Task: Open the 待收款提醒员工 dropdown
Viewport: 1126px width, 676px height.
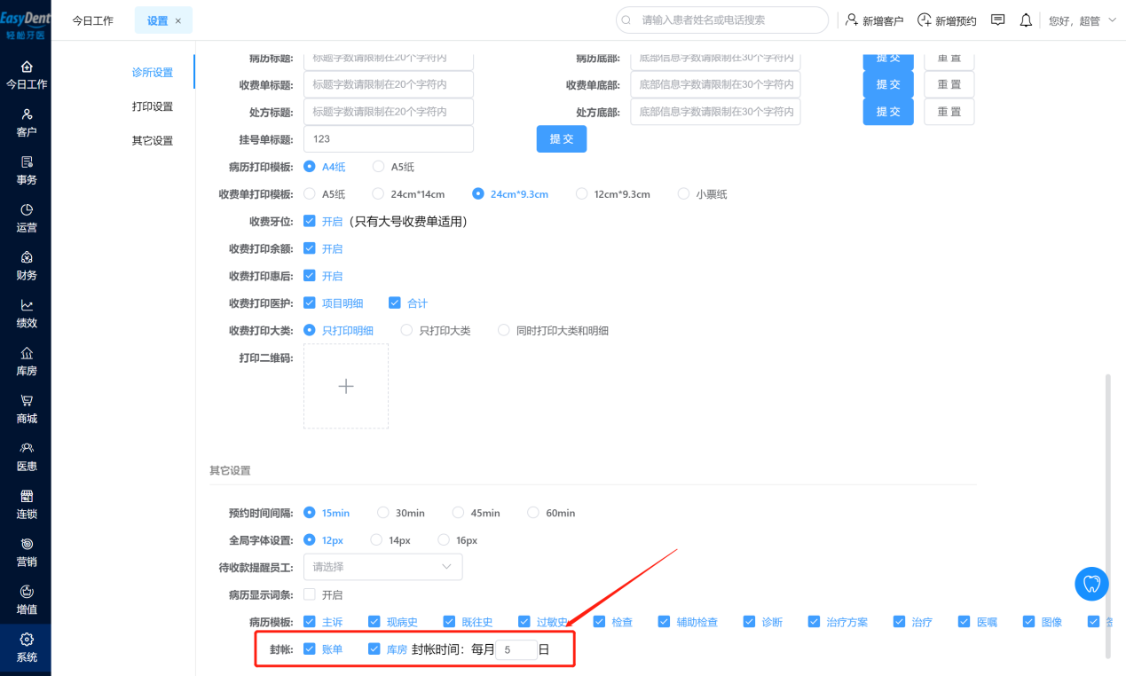Action: [382, 567]
